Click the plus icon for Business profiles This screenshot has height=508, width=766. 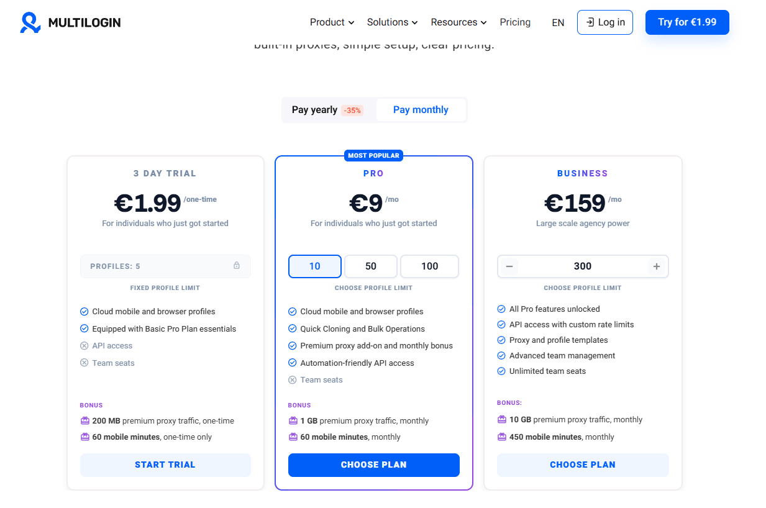(656, 266)
